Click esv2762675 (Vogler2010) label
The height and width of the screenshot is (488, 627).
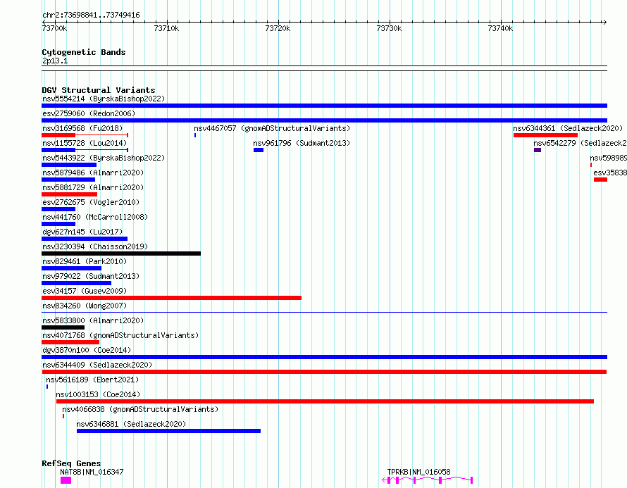91,202
